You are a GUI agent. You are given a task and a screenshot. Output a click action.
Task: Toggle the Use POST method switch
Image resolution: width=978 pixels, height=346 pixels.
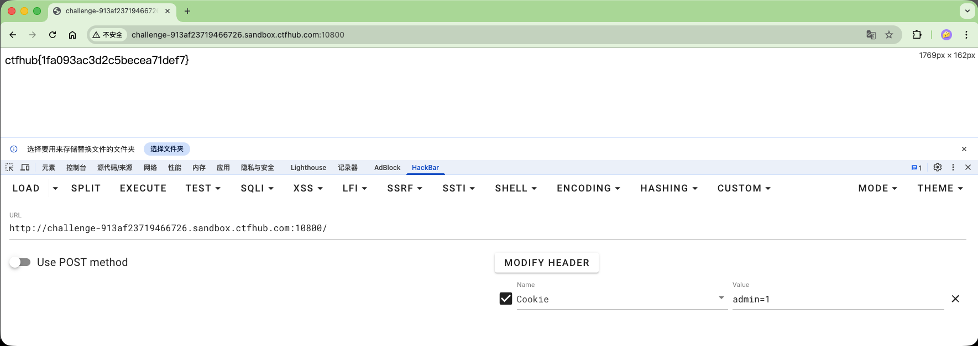tap(20, 262)
